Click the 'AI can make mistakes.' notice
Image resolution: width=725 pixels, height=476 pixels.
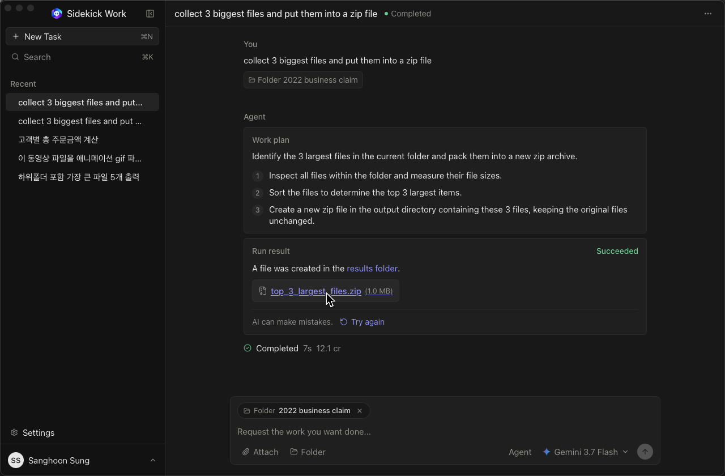pyautogui.click(x=292, y=322)
